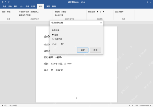Select the 全部 radio option
The height and width of the screenshot is (107, 153).
[x=55, y=35]
